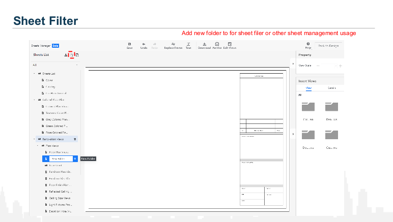Delete the Renovation Views folder via trash icon

click(75, 138)
